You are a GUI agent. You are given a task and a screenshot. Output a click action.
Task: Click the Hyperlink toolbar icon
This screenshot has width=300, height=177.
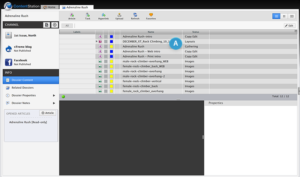coord(103,15)
